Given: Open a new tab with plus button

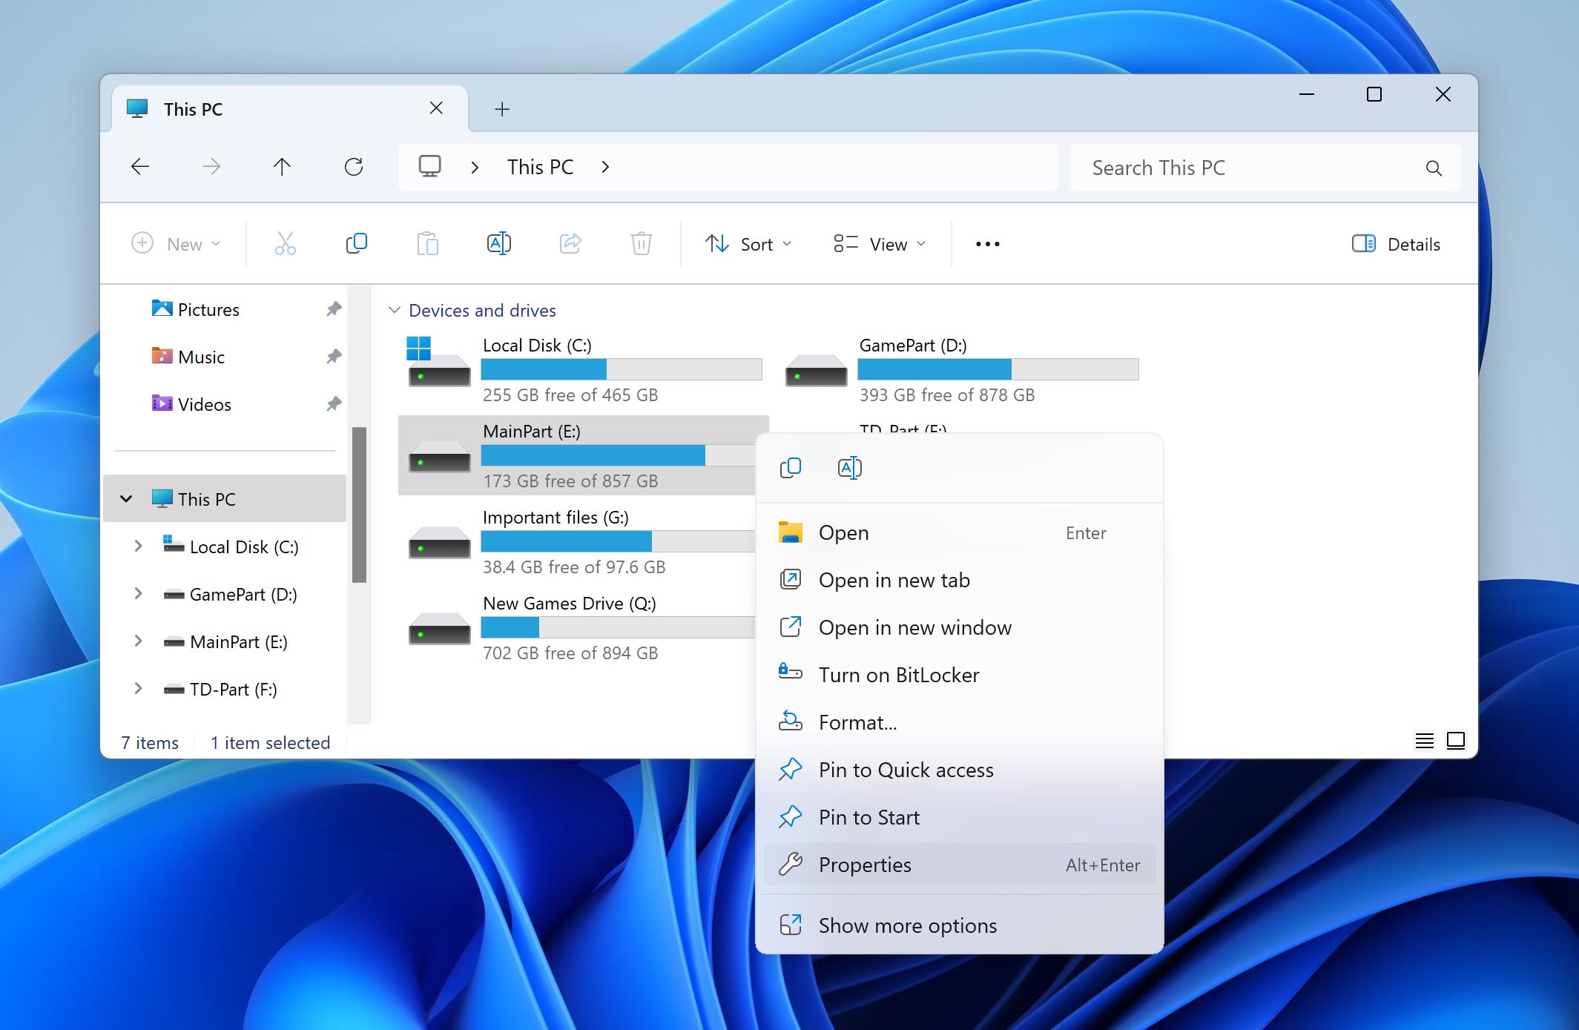Looking at the screenshot, I should 502,109.
